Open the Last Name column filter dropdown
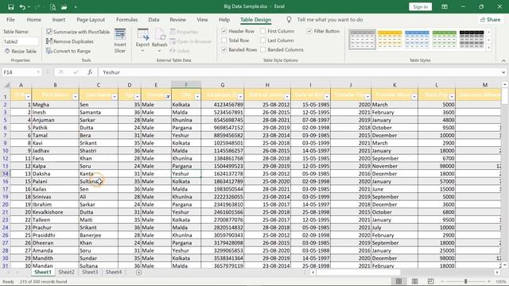The width and height of the screenshot is (509, 286). (115, 97)
